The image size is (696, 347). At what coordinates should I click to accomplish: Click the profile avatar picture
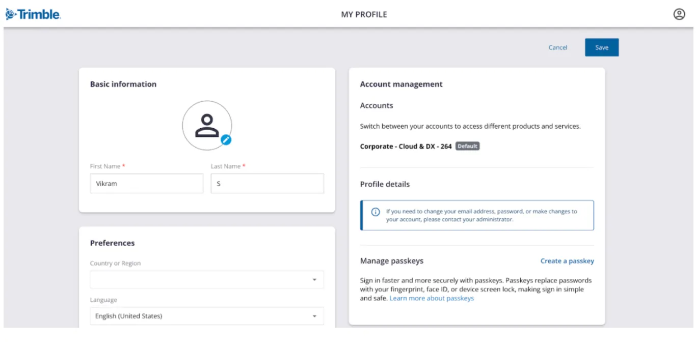[x=207, y=125]
